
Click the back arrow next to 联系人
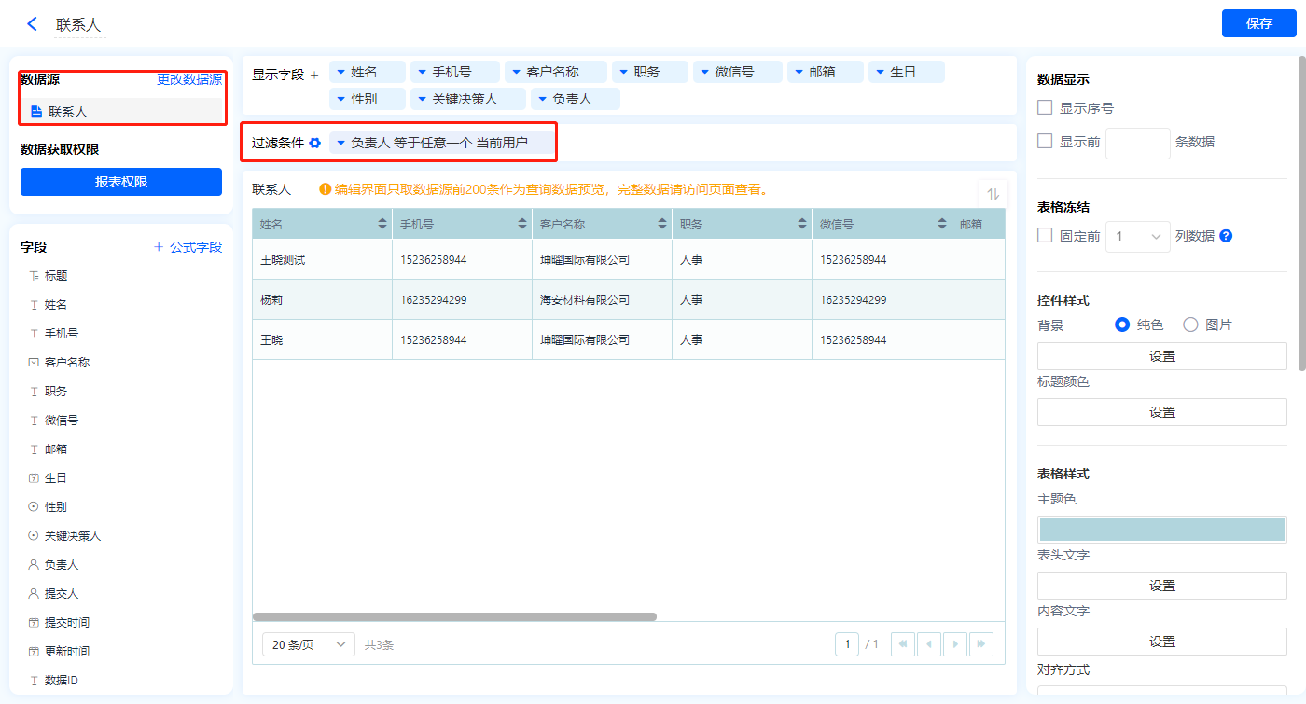point(33,24)
